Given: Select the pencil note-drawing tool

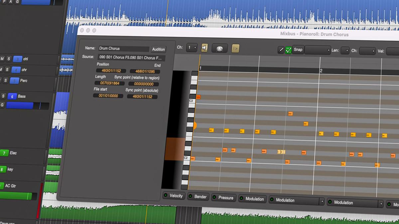Looking at the screenshot, I should (x=281, y=50).
